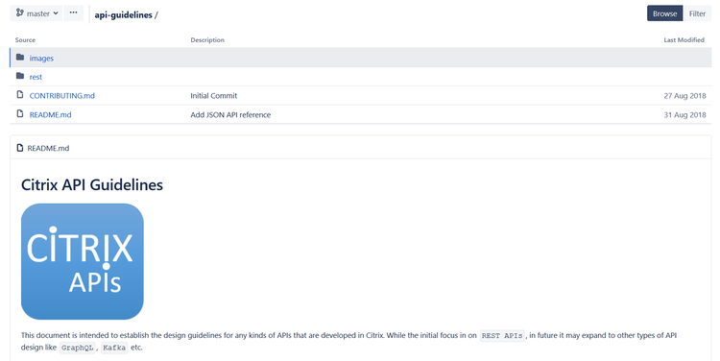Open the CONTRIBUTING.md file
720x361 pixels.
[62, 96]
